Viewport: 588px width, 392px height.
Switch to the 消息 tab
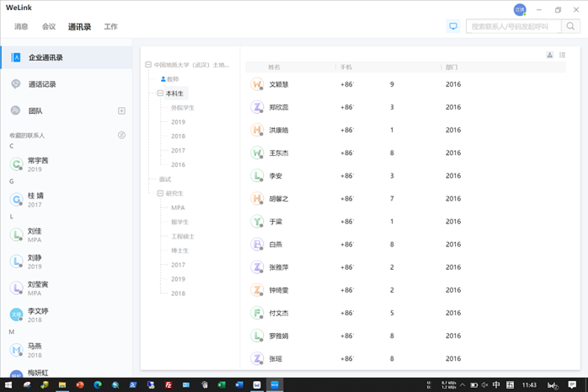21,26
